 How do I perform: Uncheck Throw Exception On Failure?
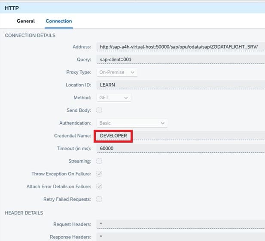[99, 174]
